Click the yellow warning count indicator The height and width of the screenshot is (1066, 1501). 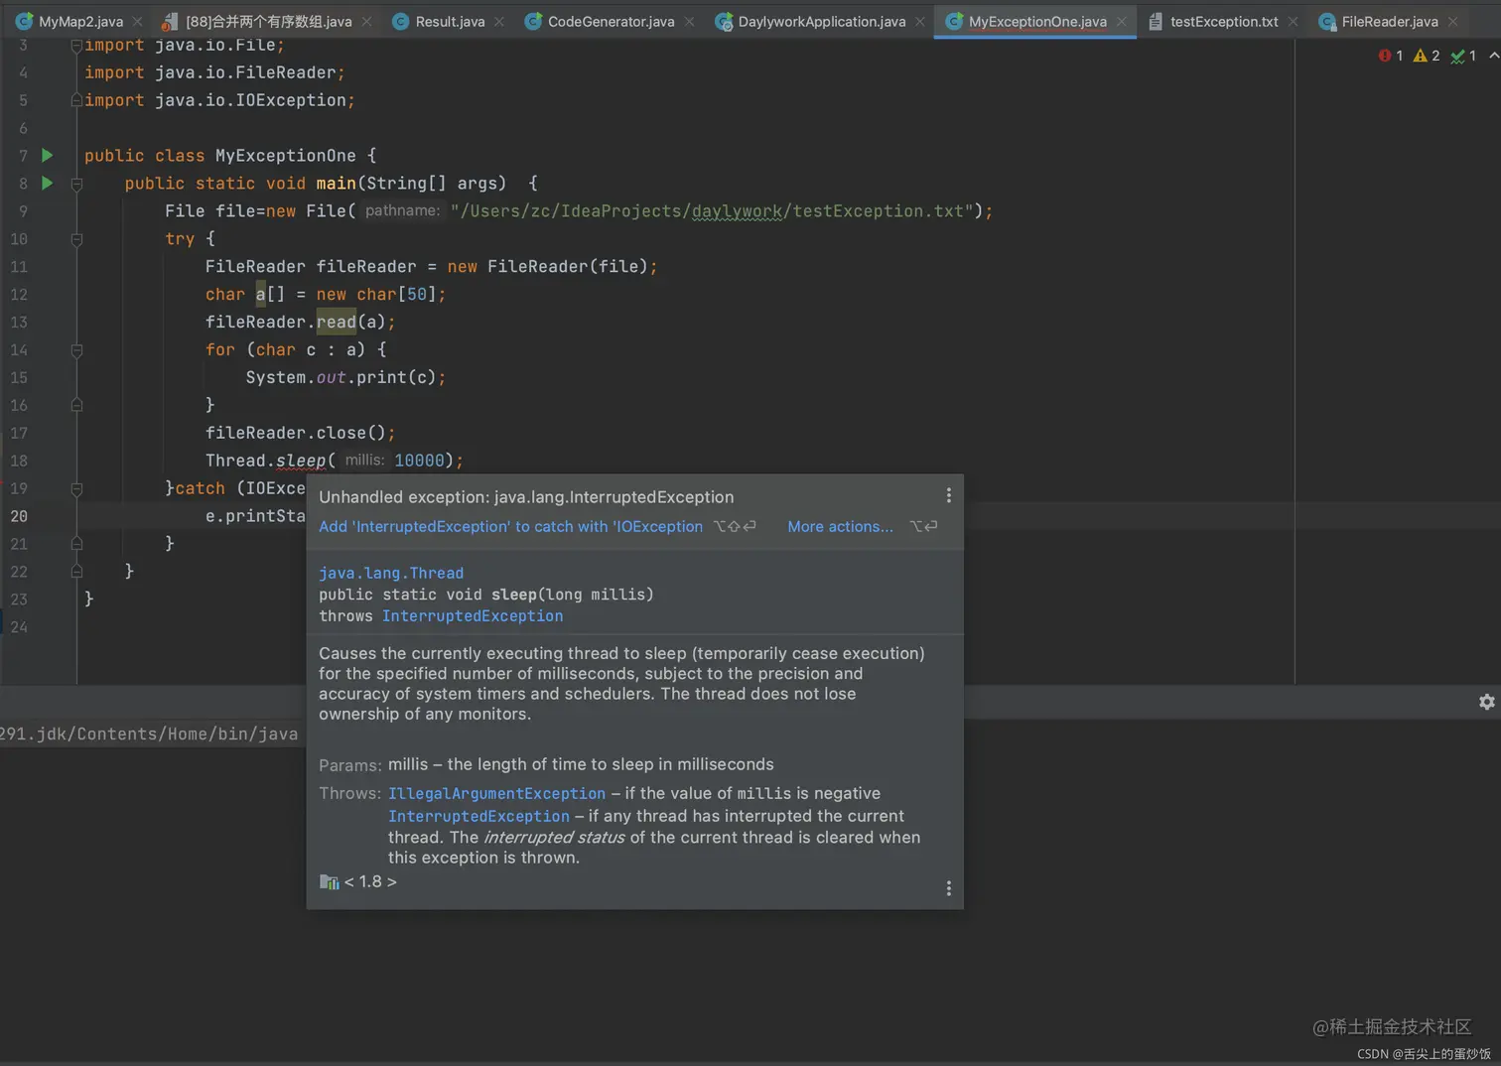point(1426,56)
